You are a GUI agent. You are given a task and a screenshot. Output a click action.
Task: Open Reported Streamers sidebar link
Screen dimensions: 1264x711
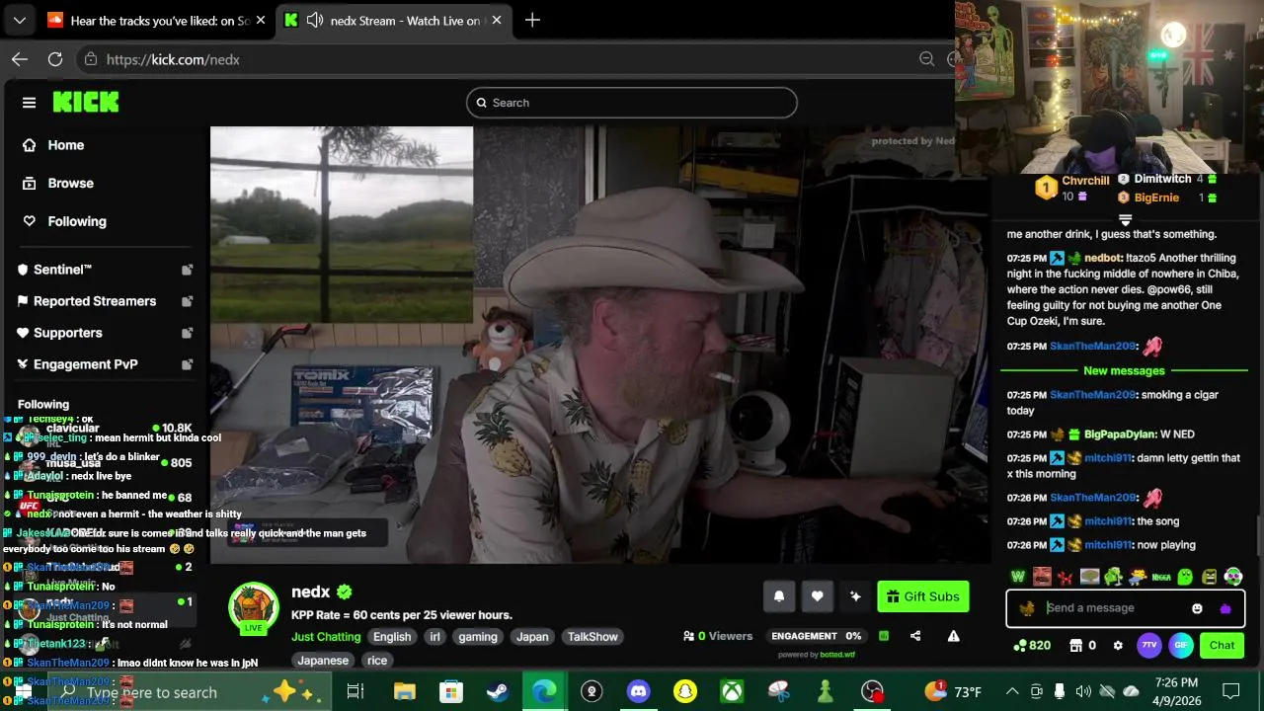point(95,301)
